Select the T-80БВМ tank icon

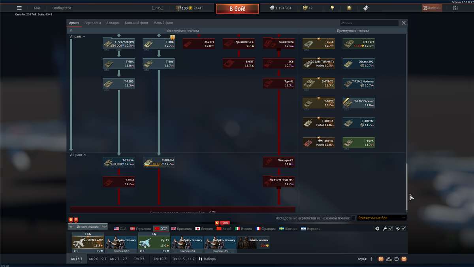point(159,162)
